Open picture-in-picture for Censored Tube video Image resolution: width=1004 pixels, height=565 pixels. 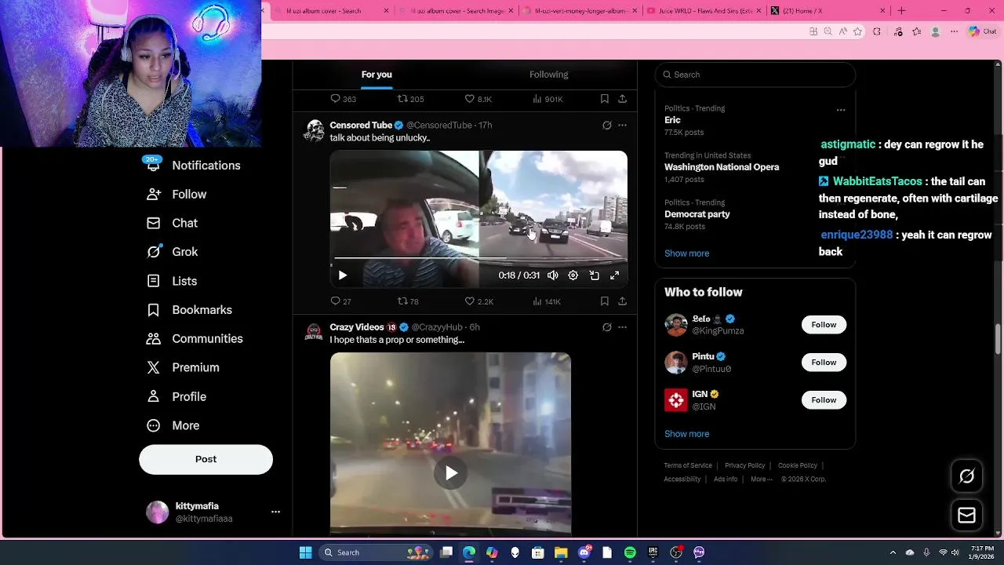[595, 275]
